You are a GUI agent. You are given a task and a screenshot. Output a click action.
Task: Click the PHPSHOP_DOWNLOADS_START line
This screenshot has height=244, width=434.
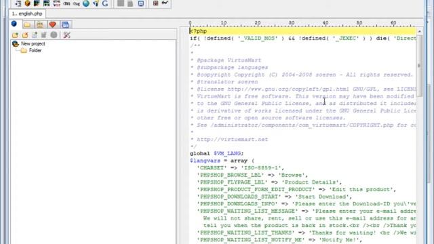pyautogui.click(x=274, y=197)
